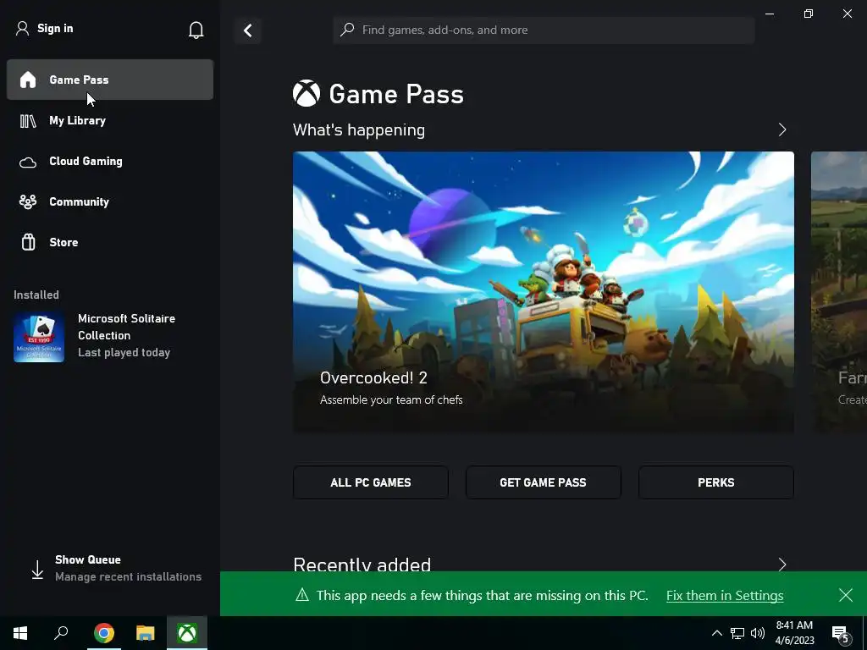The image size is (867, 650).
Task: Click the Last played today text
Action: coord(124,353)
